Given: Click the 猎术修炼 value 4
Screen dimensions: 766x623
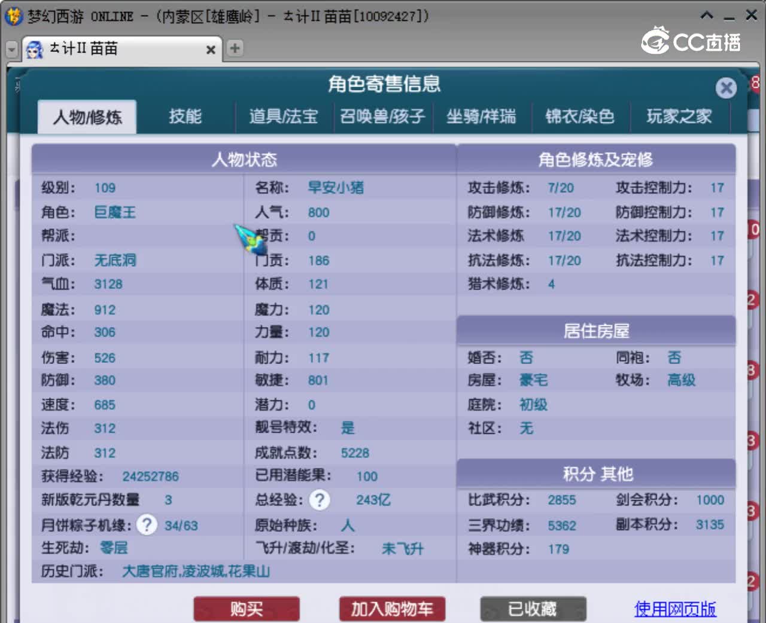Looking at the screenshot, I should click(551, 284).
